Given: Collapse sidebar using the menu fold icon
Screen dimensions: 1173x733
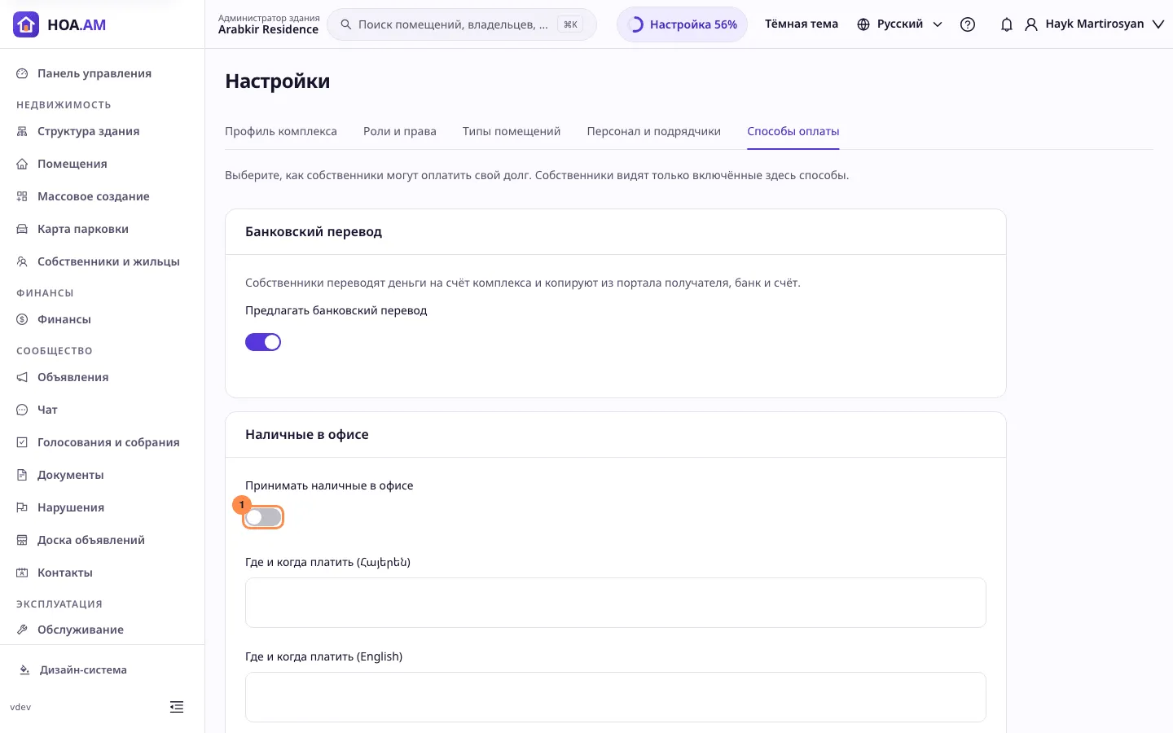Looking at the screenshot, I should pos(177,707).
